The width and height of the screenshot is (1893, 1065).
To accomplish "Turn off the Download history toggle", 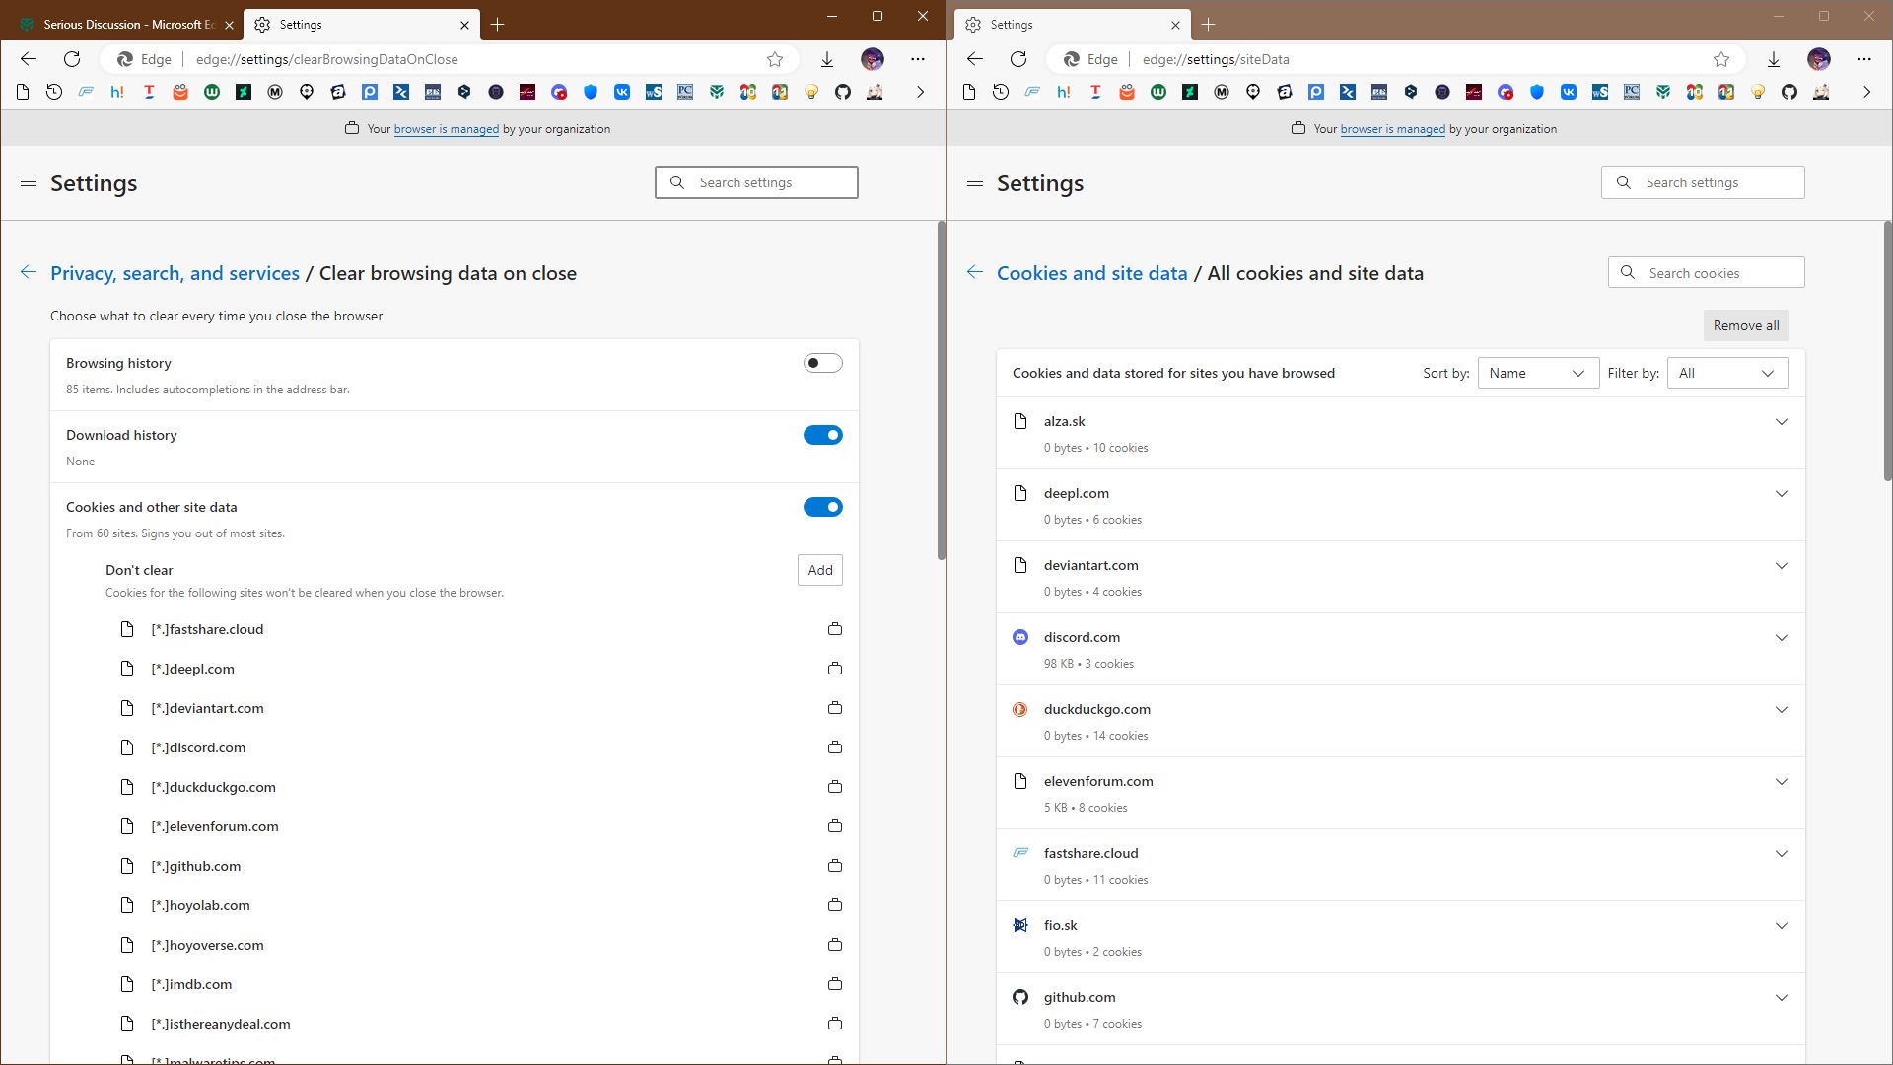I will coord(822,435).
